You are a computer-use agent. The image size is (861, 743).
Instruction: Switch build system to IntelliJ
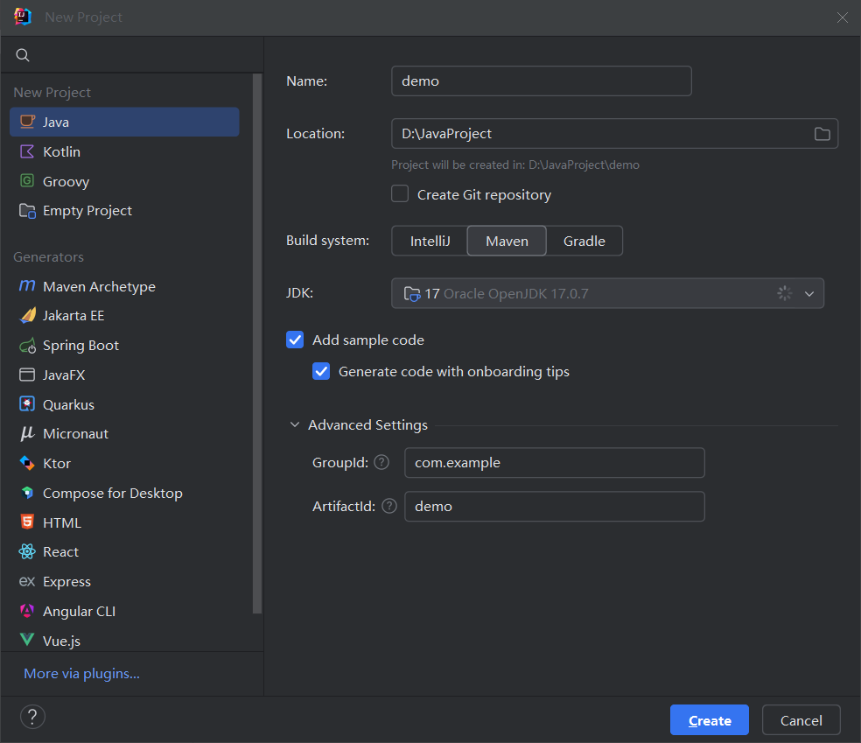pyautogui.click(x=430, y=241)
